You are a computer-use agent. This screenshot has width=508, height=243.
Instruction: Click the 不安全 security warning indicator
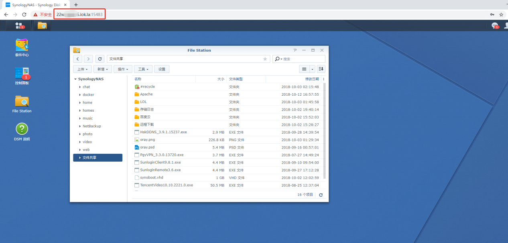click(43, 14)
